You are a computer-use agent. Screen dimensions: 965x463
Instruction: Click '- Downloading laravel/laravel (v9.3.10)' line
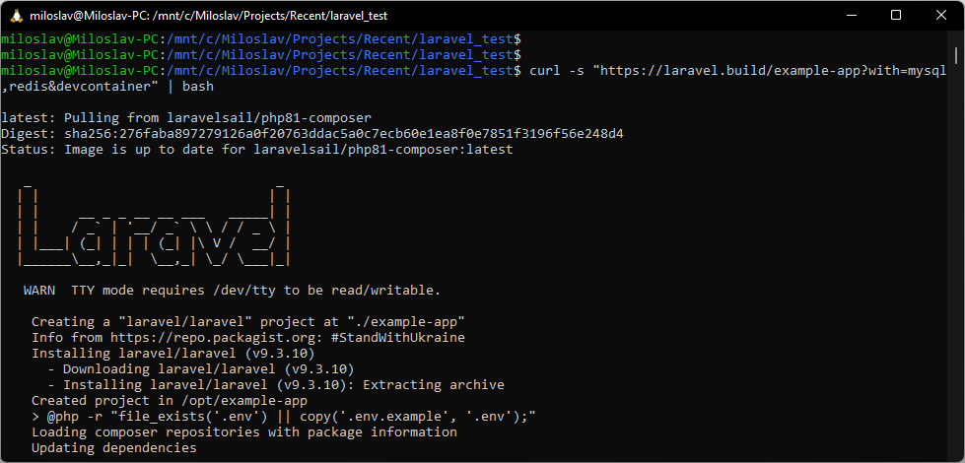pyautogui.click(x=201, y=369)
